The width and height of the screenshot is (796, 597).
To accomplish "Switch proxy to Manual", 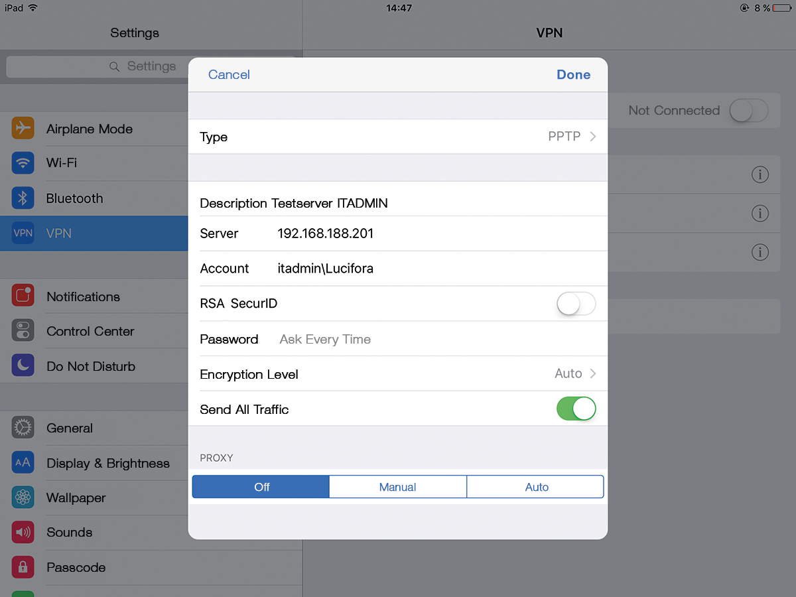I will 397,486.
